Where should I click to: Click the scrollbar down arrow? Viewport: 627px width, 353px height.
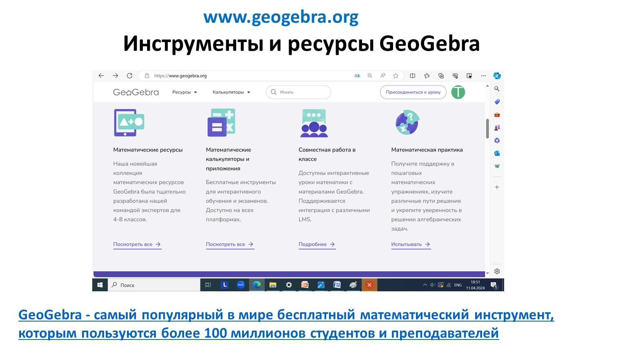(x=487, y=273)
